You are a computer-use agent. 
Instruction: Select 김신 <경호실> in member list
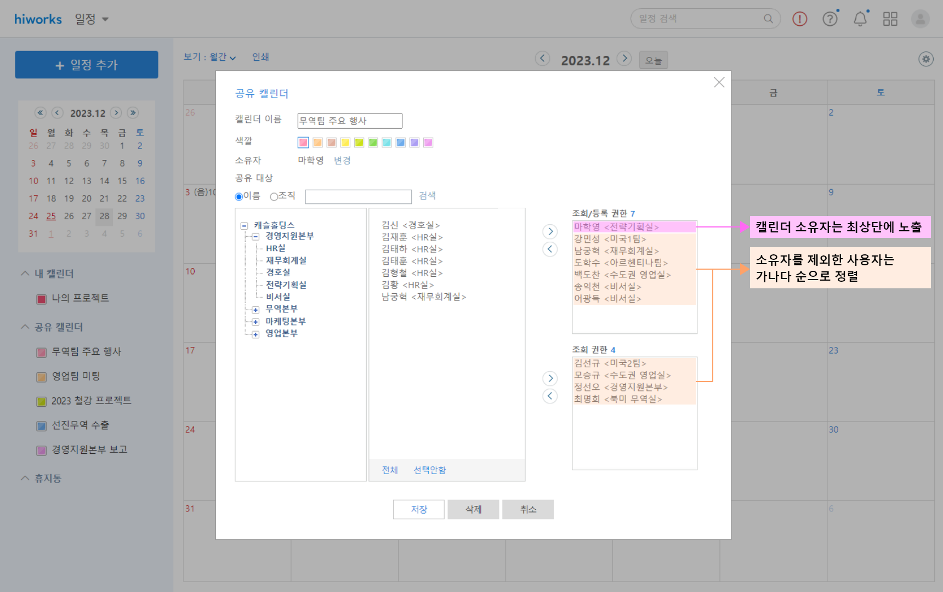(411, 225)
